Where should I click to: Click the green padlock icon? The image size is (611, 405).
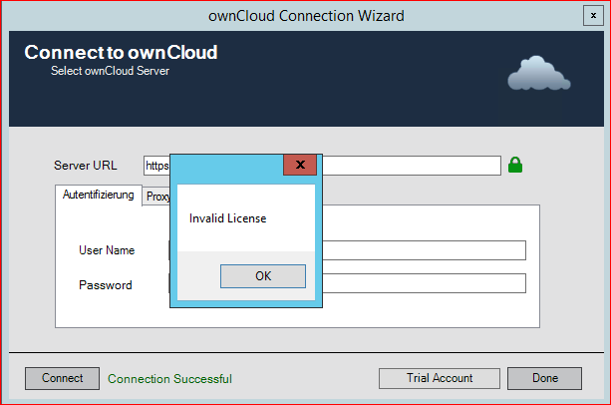click(x=515, y=165)
